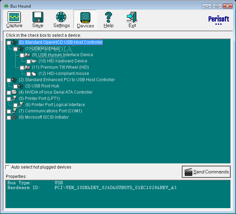Click port icon of Communications Port (COM1)

pos(14,111)
